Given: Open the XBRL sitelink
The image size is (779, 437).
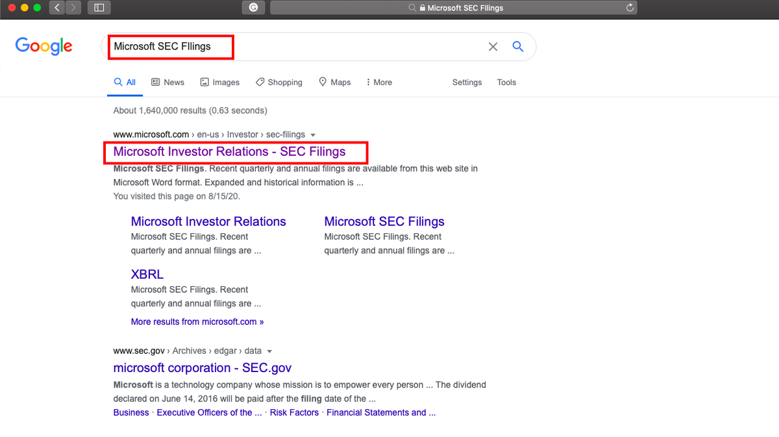Looking at the screenshot, I should [x=147, y=274].
